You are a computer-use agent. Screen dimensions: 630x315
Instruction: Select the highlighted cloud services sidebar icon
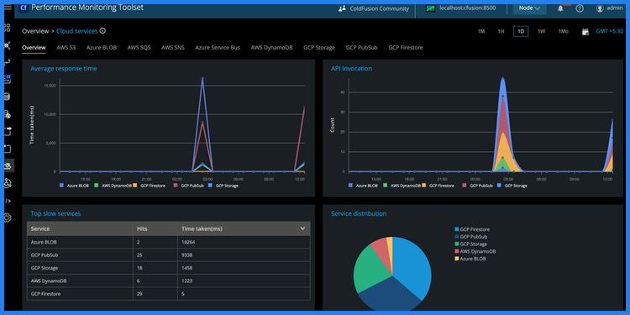(8, 165)
